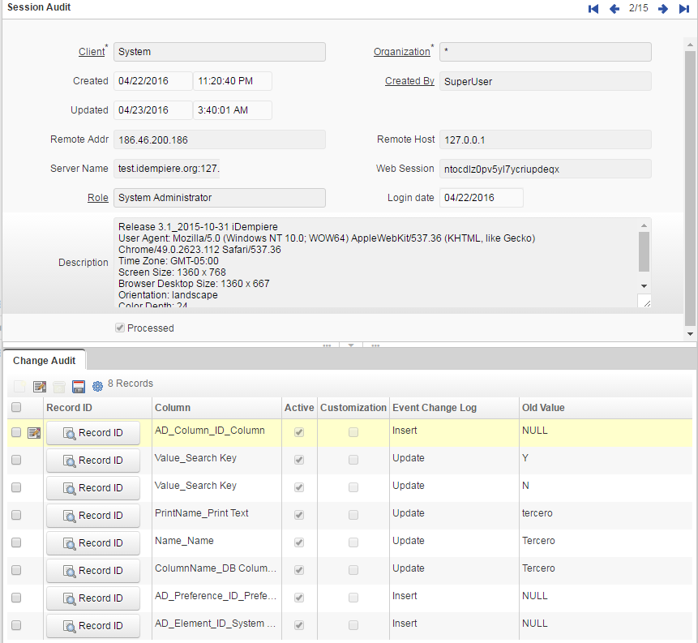Click the edit icon in the AD_Column_ID_Column row
The height and width of the screenshot is (643, 698).
coord(34,432)
